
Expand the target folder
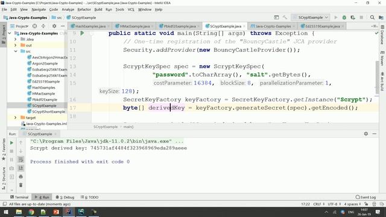pyautogui.click(x=16, y=118)
